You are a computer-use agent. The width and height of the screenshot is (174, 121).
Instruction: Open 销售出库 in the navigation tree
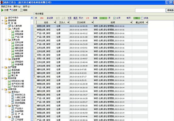click(19, 53)
